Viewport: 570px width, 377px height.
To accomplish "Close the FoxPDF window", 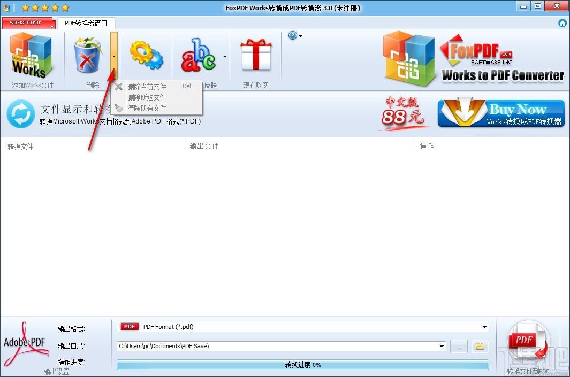I will [x=557, y=6].
